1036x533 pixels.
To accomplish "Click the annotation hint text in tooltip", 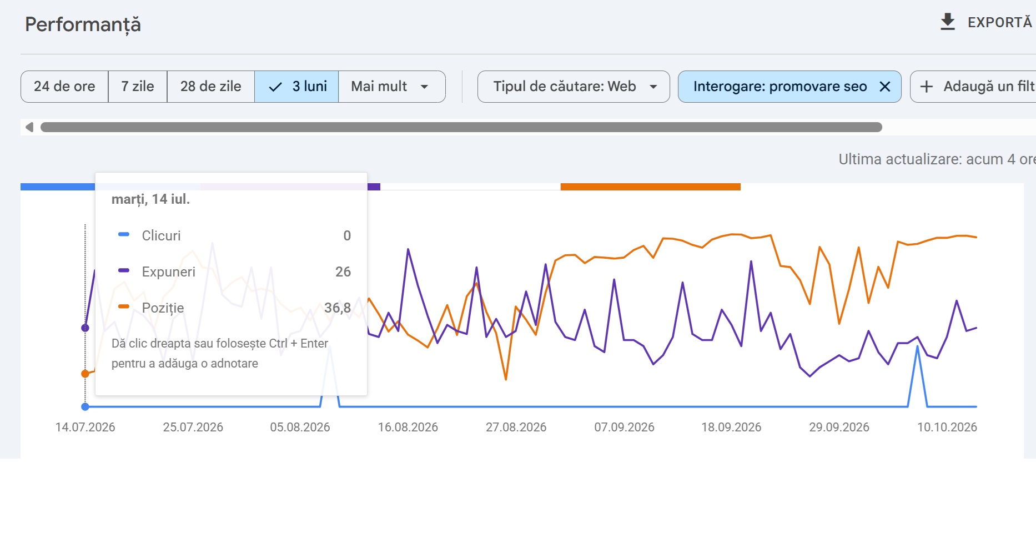I will click(x=220, y=353).
